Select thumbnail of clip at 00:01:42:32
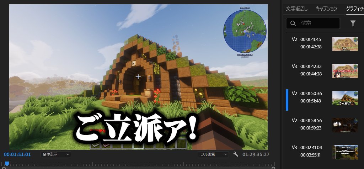Image resolution: width=364 pixels, height=169 pixels. pyautogui.click(x=345, y=71)
